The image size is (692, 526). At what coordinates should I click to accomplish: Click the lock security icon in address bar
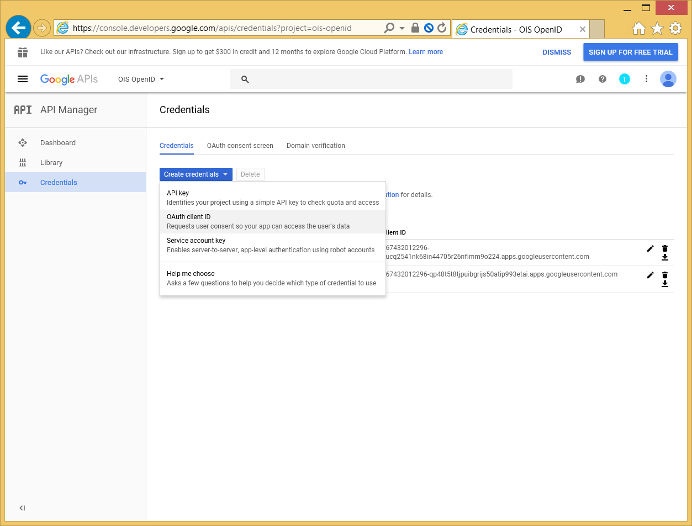(x=415, y=28)
